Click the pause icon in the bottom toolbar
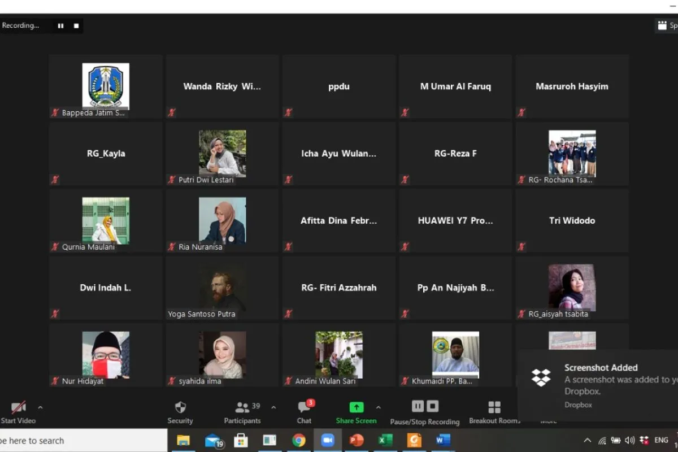This screenshot has width=678, height=452. click(x=418, y=406)
